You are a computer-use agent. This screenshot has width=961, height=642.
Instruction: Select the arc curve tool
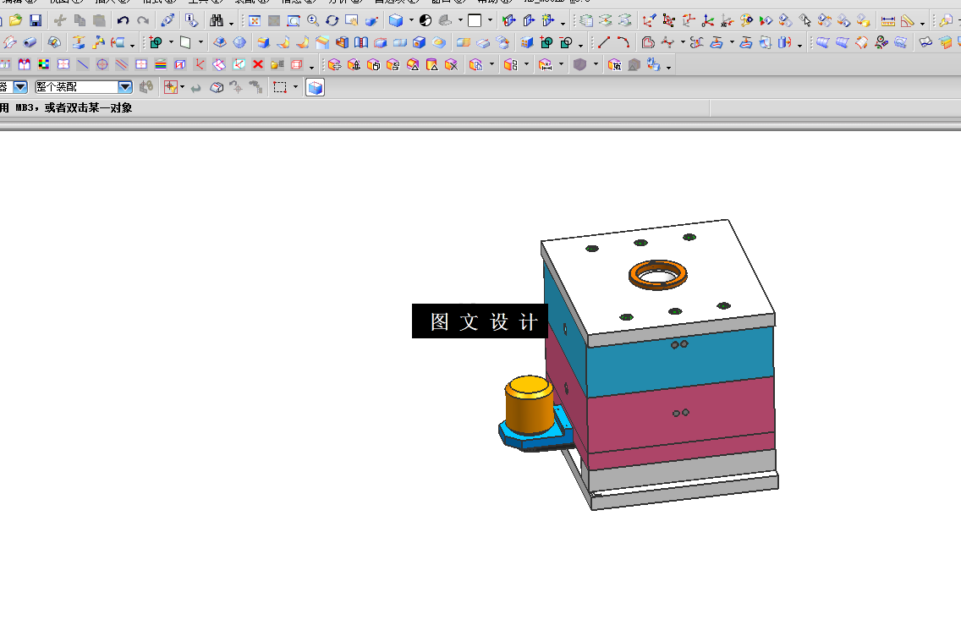click(x=623, y=42)
